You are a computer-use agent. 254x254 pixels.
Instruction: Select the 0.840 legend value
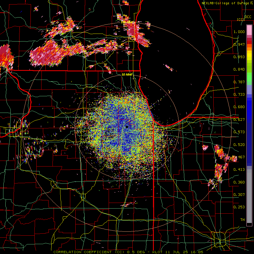[x=239, y=69]
